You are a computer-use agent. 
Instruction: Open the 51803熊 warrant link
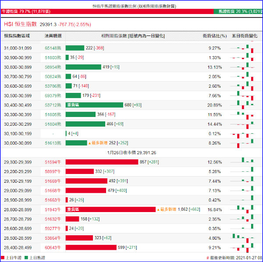coord(53,58)
